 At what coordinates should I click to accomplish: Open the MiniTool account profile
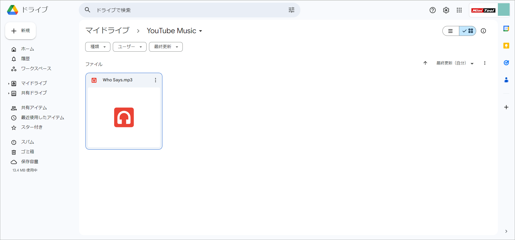(x=490, y=10)
